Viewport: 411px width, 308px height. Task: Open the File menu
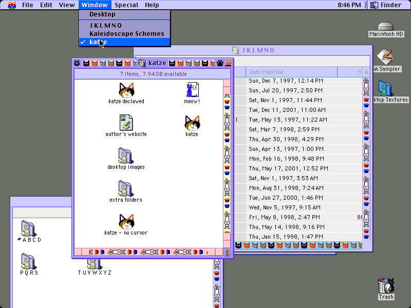[x=28, y=5]
